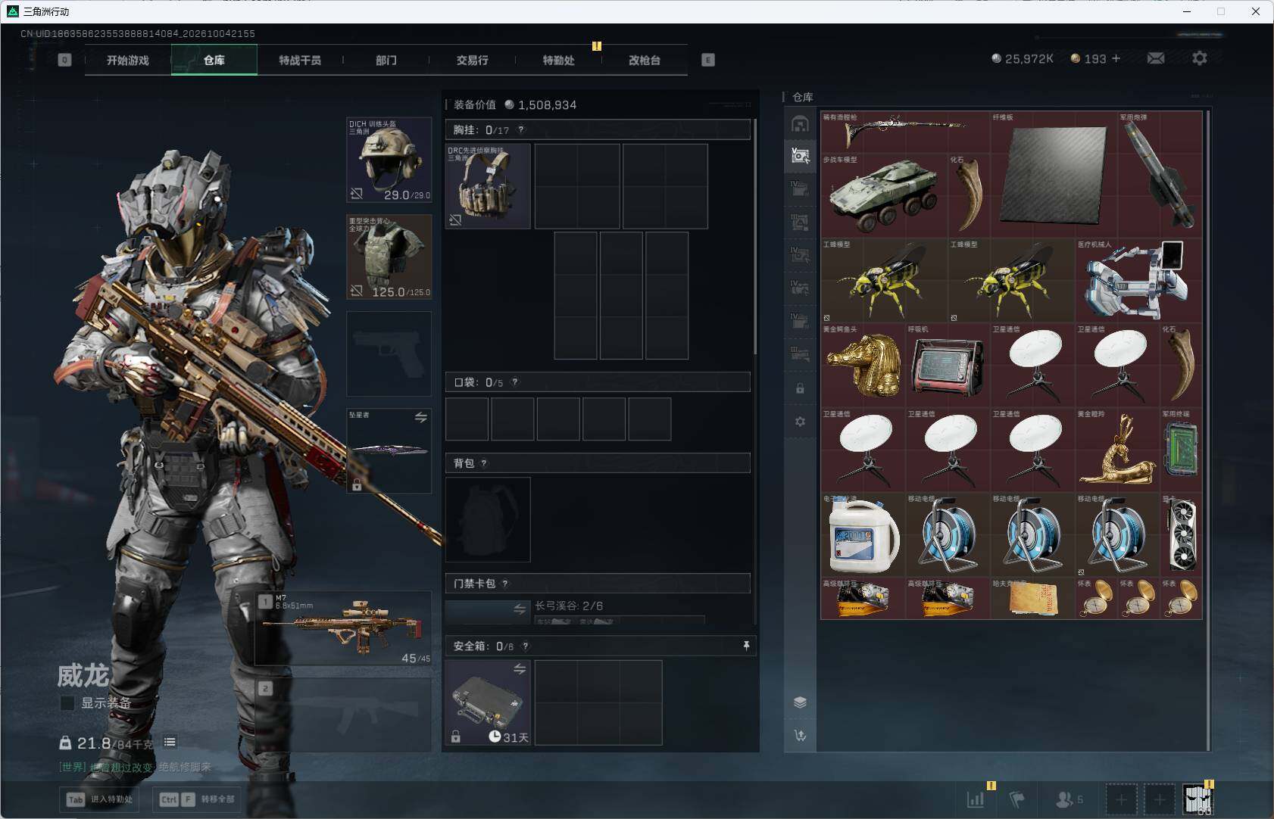The image size is (1274, 819).
Task: Toggle the pin icon on 安全箱 header
Action: pyautogui.click(x=746, y=646)
